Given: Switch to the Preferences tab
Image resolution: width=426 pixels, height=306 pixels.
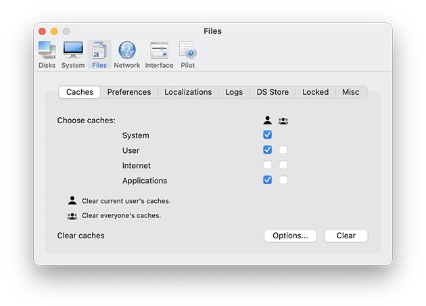Looking at the screenshot, I should click(x=129, y=92).
